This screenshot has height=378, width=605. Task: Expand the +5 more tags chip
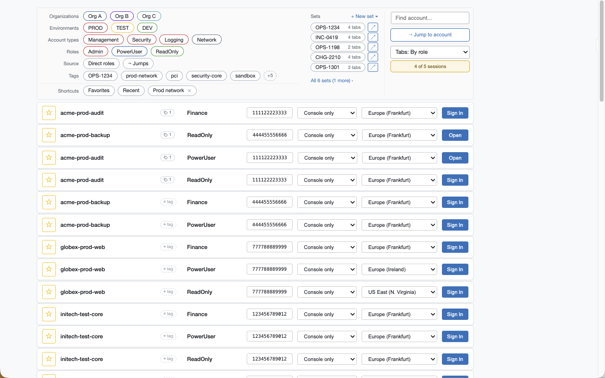point(270,76)
